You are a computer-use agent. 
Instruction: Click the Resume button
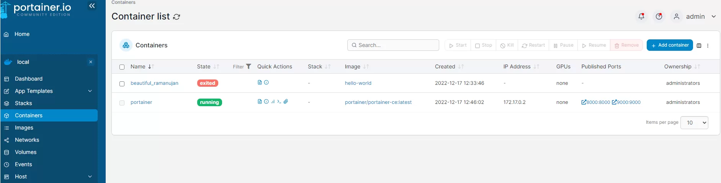pos(594,45)
